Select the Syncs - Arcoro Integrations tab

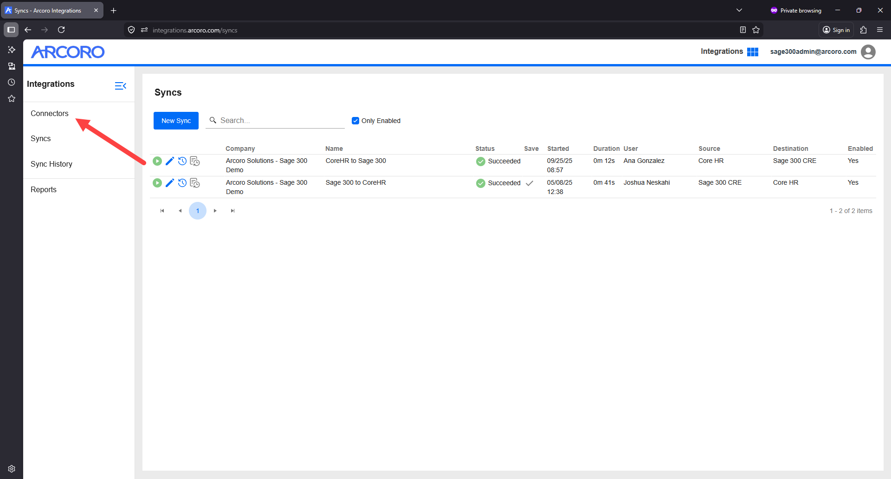[52, 10]
